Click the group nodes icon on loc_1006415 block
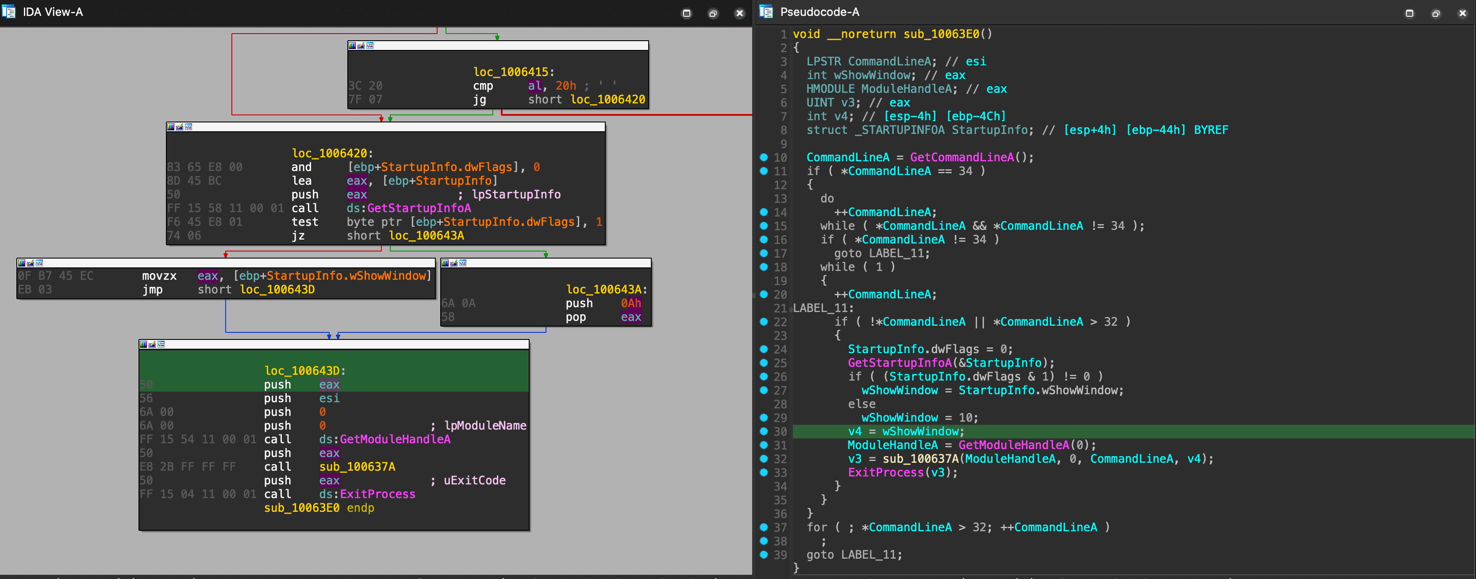1476x579 pixels. point(370,45)
